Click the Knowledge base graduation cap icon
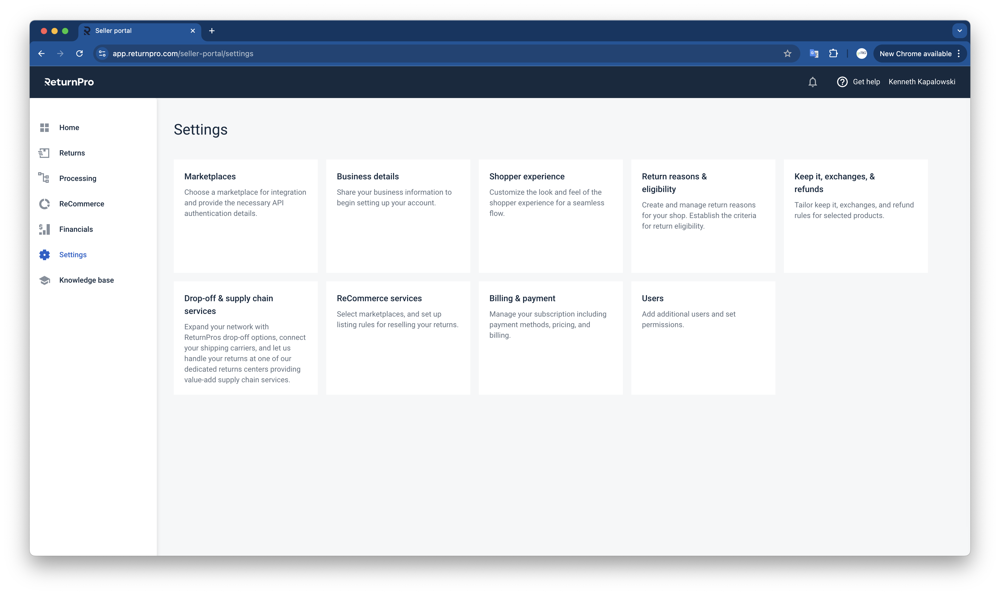1000x595 pixels. (44, 280)
